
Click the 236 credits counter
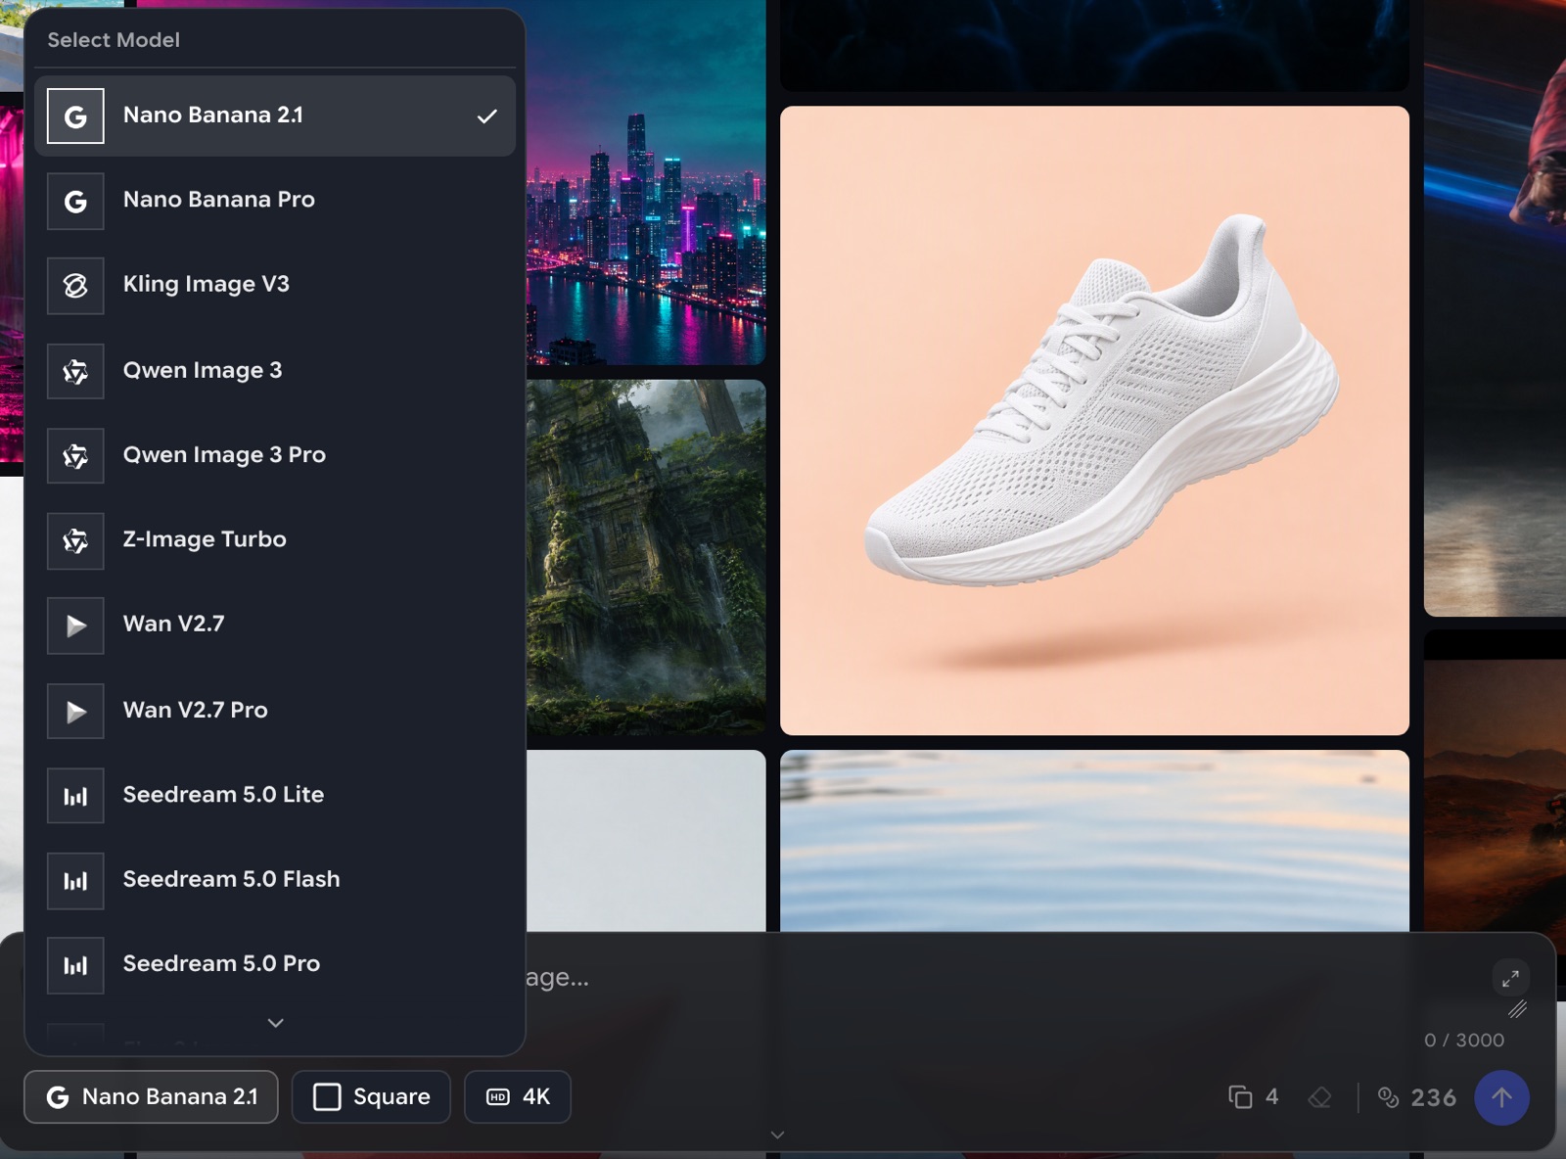(x=1433, y=1097)
